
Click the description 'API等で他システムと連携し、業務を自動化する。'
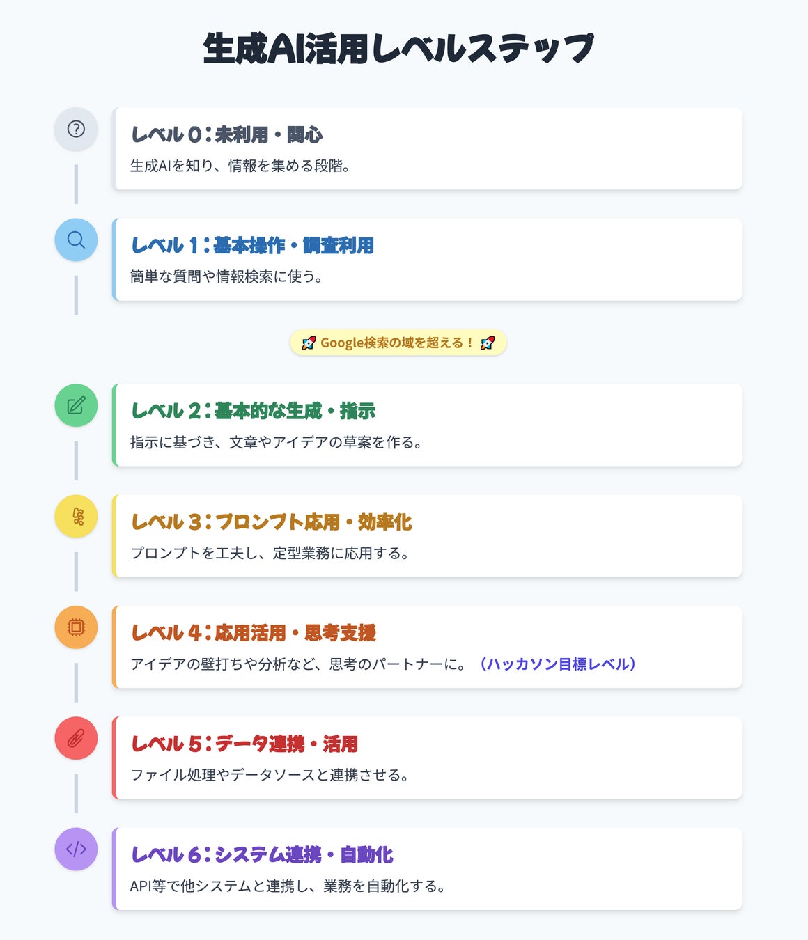287,886
